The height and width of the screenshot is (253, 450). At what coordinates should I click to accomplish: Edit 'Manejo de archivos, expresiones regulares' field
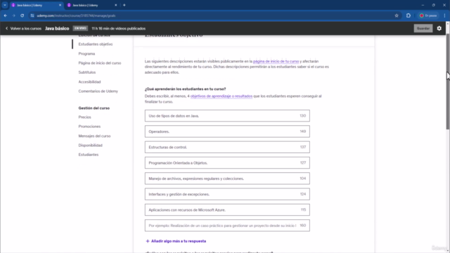pos(227,179)
